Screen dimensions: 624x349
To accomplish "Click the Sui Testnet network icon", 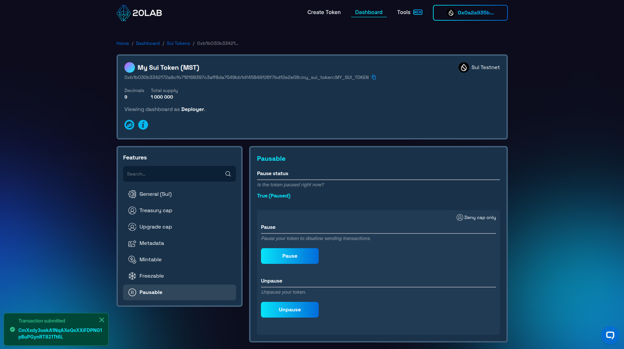I will click(x=463, y=67).
